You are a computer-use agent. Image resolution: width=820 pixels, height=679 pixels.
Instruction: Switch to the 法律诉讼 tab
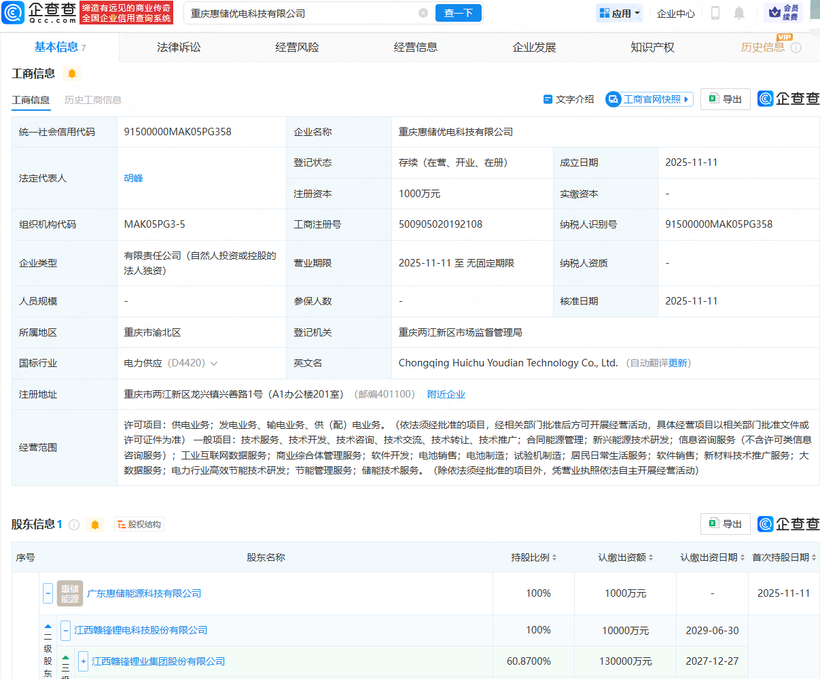179,48
